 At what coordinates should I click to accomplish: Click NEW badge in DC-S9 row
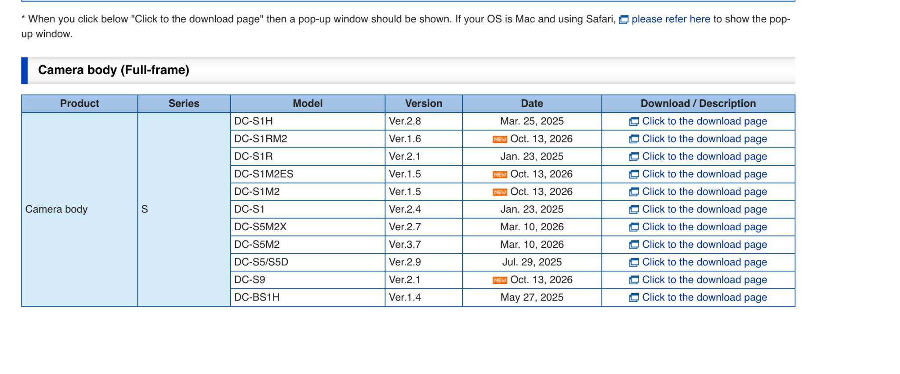click(500, 280)
